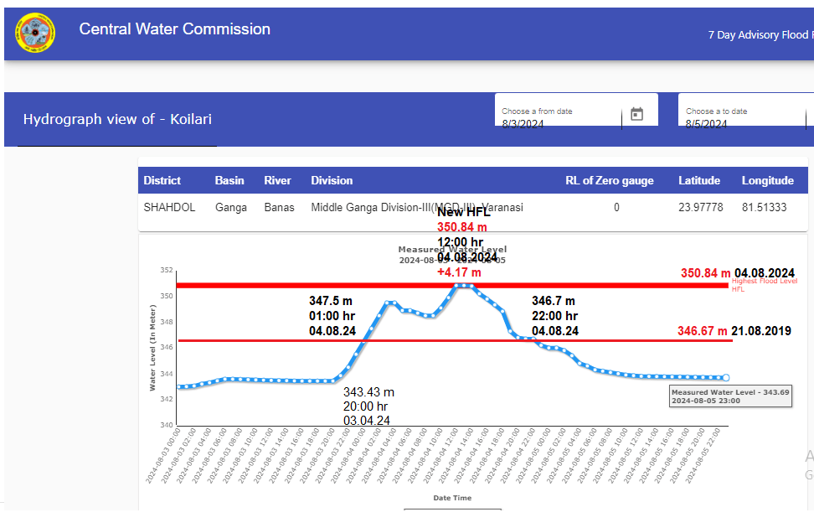Open the 7 Day Advisory Flood menu item

[759, 35]
